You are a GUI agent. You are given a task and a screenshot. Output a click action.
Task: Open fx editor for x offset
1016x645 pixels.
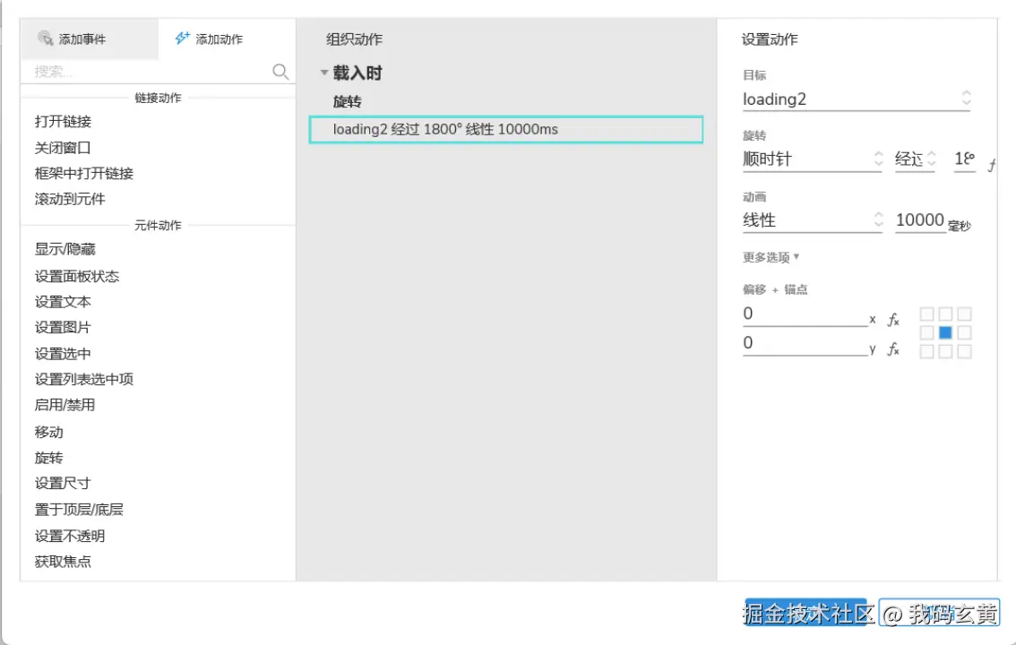893,319
